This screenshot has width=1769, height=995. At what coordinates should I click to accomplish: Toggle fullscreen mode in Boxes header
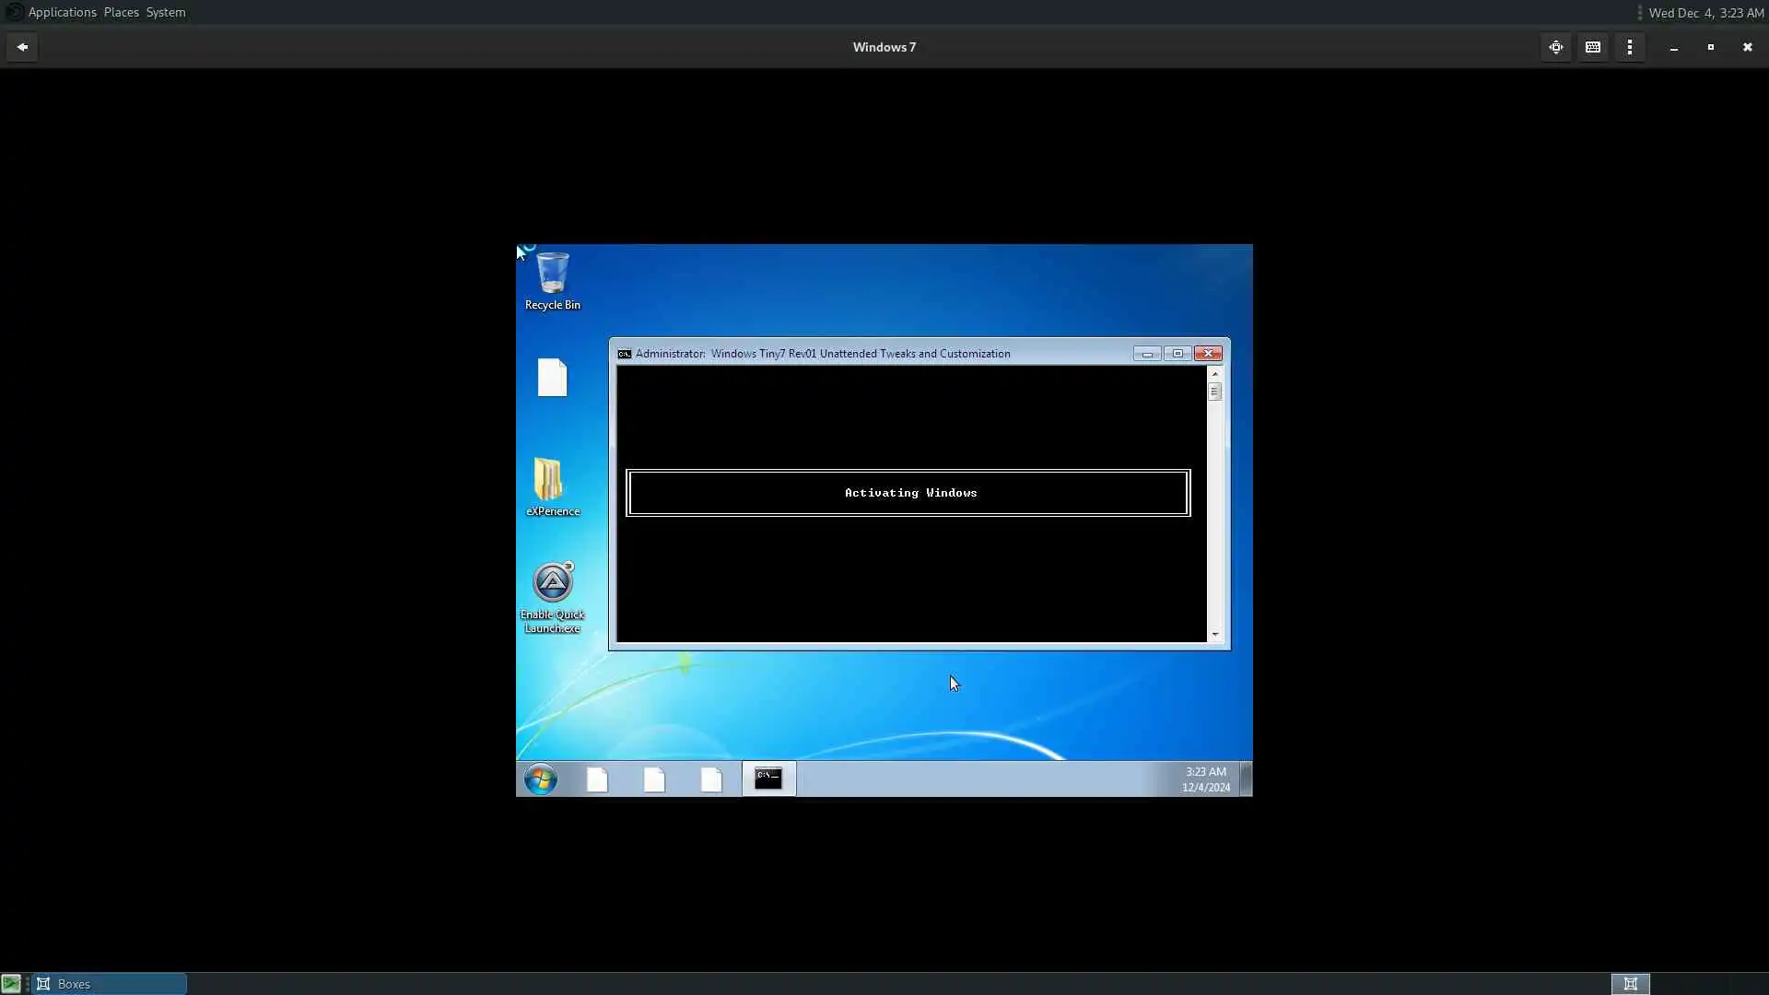pyautogui.click(x=1556, y=47)
